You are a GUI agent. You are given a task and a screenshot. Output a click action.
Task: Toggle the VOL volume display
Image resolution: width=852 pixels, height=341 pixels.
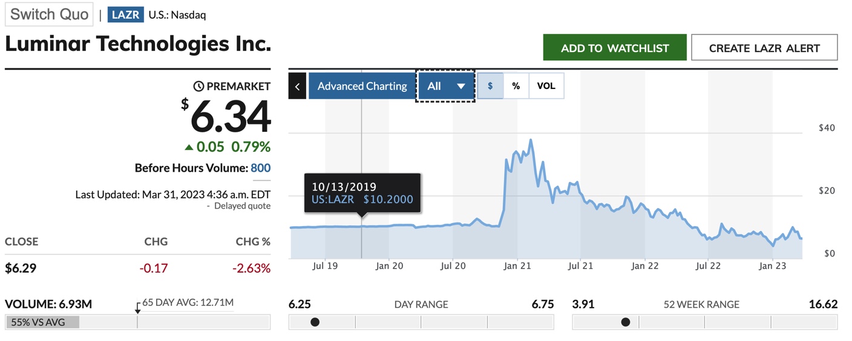[546, 86]
